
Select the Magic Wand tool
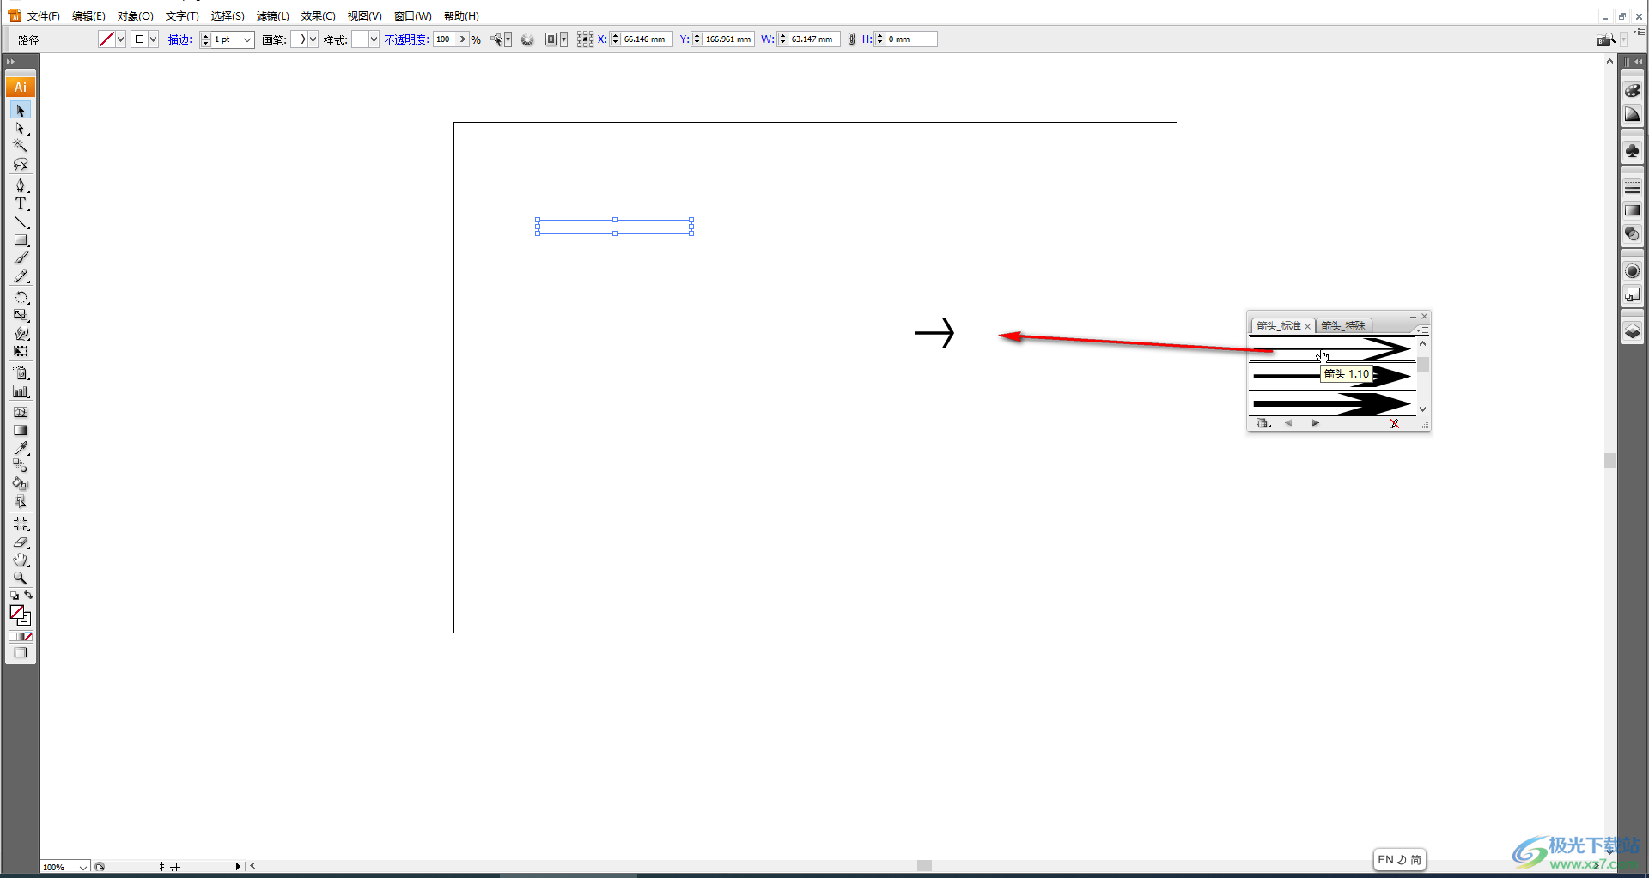(x=21, y=146)
